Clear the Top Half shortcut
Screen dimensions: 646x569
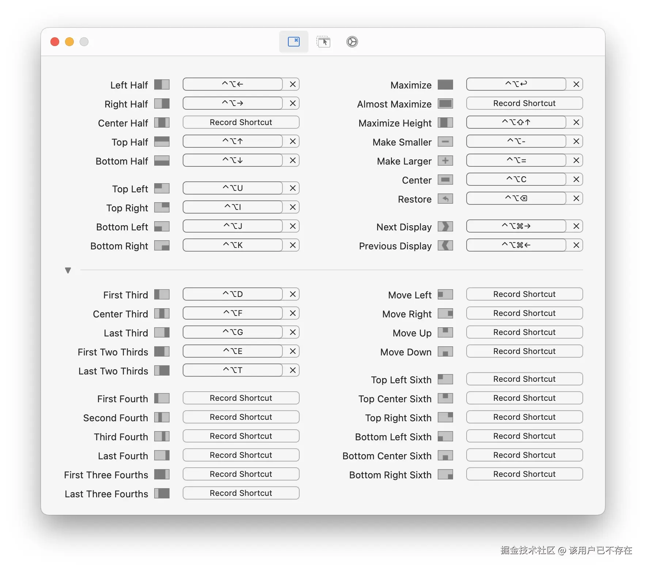pyautogui.click(x=293, y=141)
